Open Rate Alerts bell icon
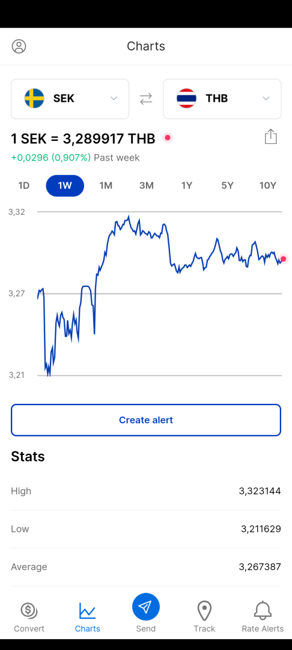Viewport: 292px width, 650px height. point(263,610)
